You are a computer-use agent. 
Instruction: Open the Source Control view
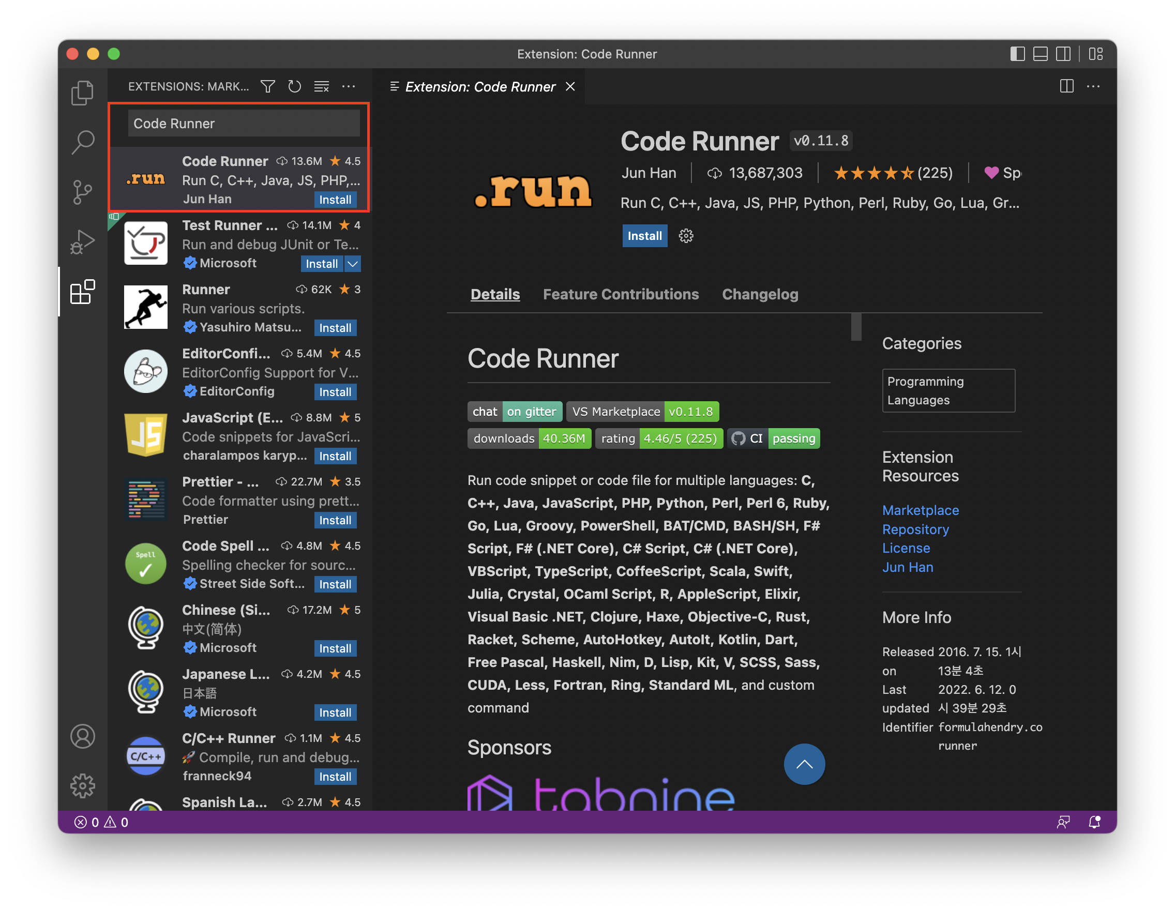click(82, 192)
